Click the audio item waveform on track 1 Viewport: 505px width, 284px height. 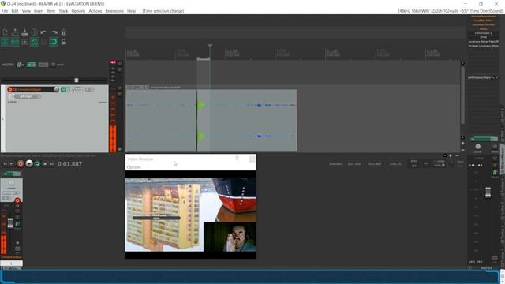(x=211, y=121)
